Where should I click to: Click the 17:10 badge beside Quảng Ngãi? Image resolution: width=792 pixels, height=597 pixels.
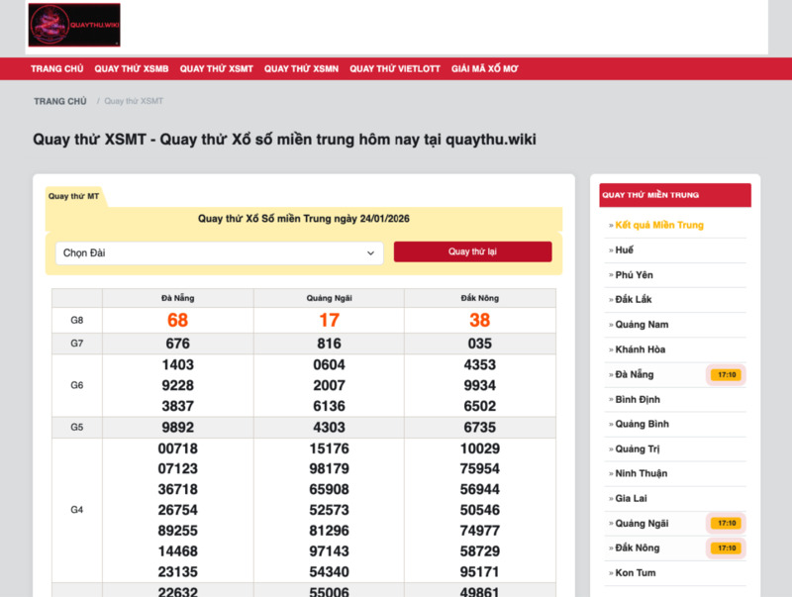[x=727, y=524]
